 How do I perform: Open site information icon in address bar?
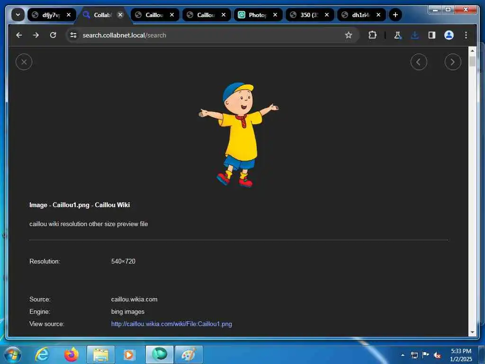click(73, 35)
